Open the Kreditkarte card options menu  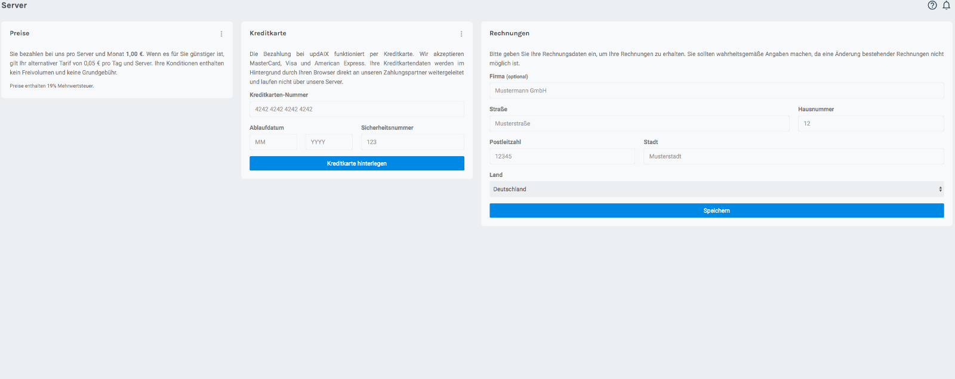[461, 34]
